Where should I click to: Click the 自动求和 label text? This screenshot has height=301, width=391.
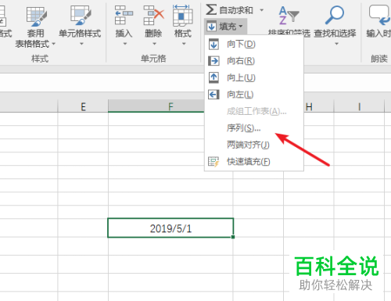tap(236, 10)
